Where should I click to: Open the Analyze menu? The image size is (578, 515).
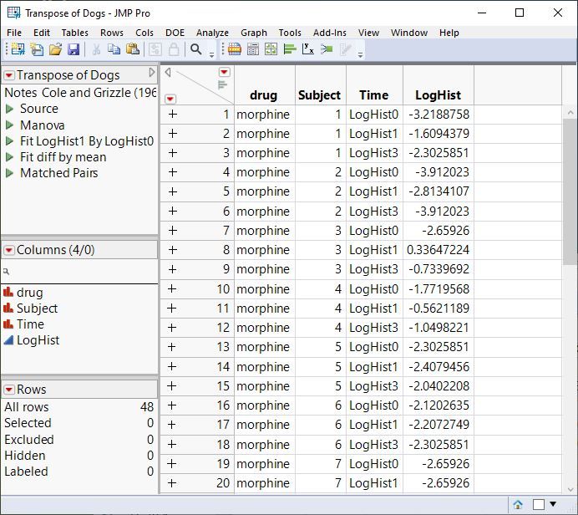click(212, 33)
